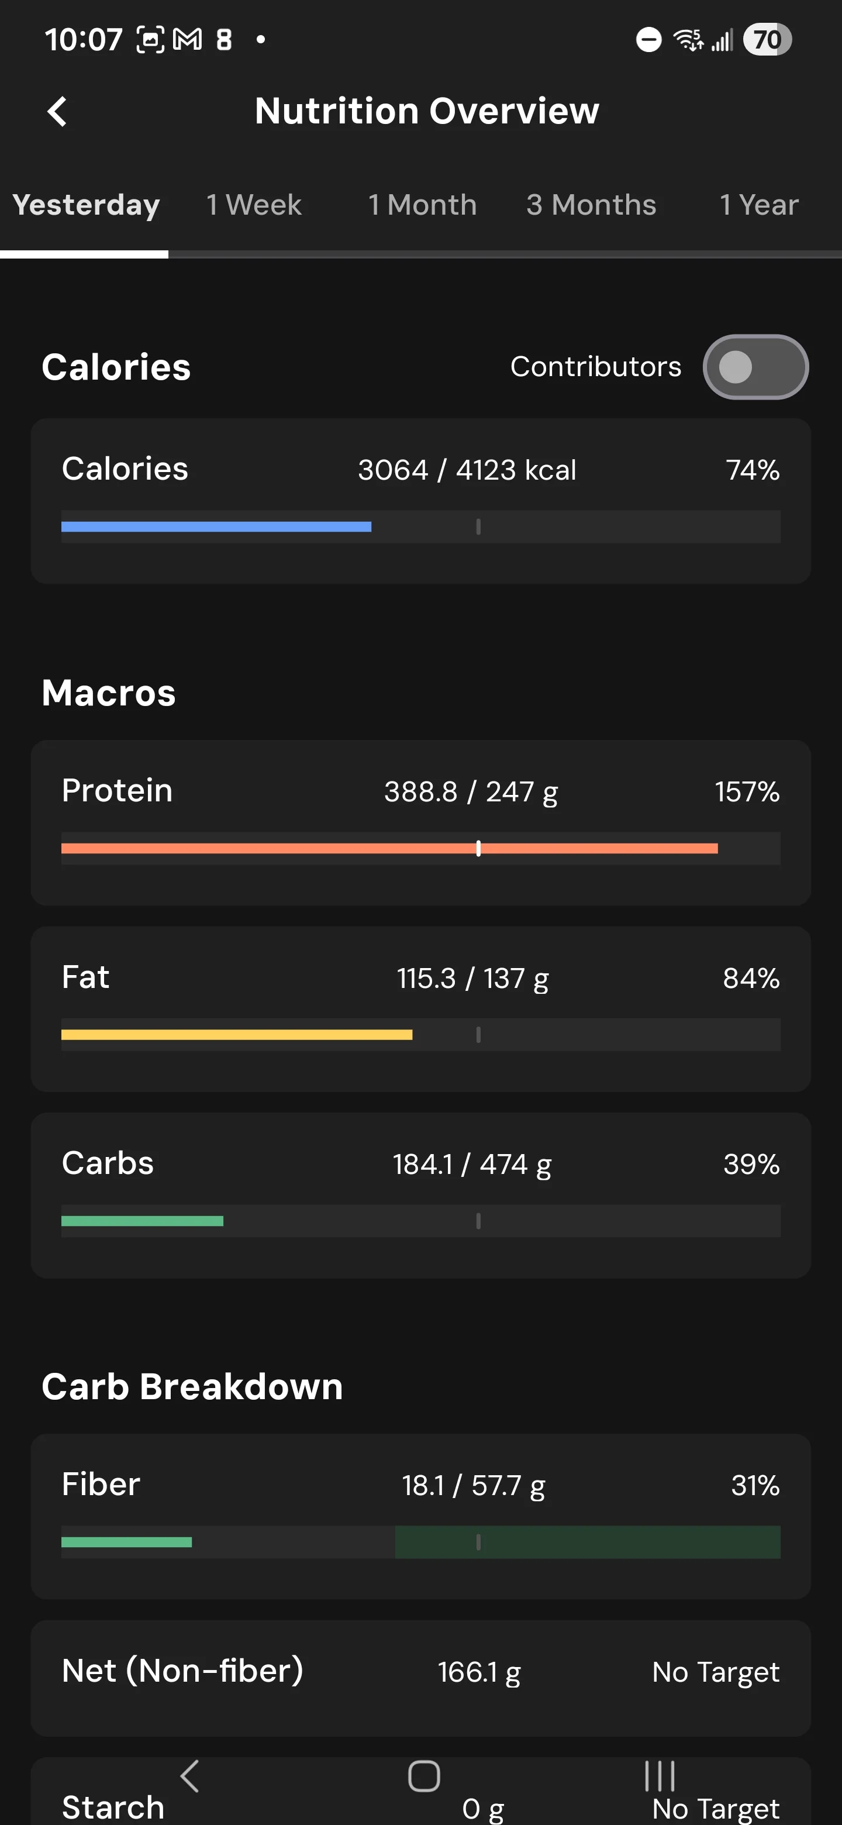
Task: Tap the Gmail notification icon in status bar
Action: tap(188, 40)
